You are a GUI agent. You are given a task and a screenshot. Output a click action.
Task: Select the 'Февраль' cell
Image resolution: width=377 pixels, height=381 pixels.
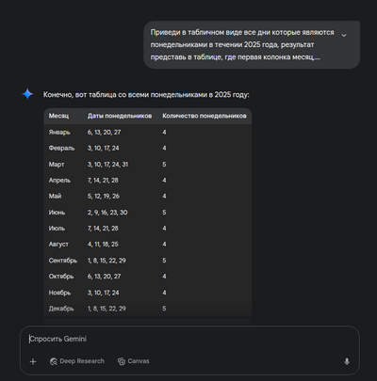click(61, 148)
